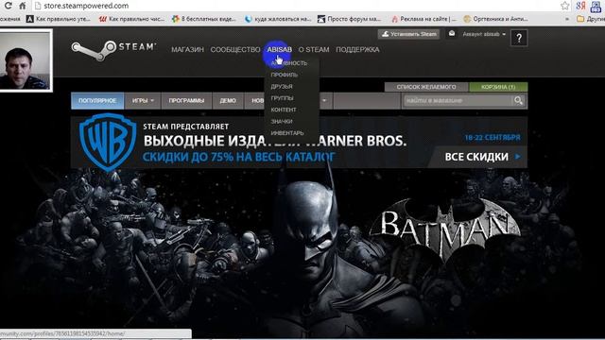Open bookmark 'Ортехника и Анти...'

click(495, 19)
